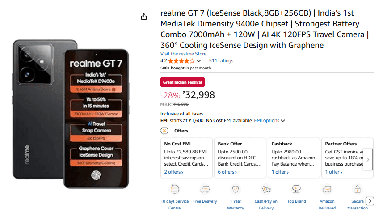The width and height of the screenshot is (383, 213).
Task: Click the 1 Year Warranty shield icon
Action: tap(236, 189)
